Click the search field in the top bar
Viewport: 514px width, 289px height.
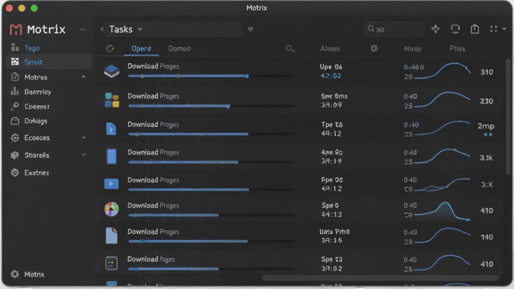click(x=394, y=29)
